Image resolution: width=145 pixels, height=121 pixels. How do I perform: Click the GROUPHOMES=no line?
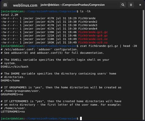(12, 94)
